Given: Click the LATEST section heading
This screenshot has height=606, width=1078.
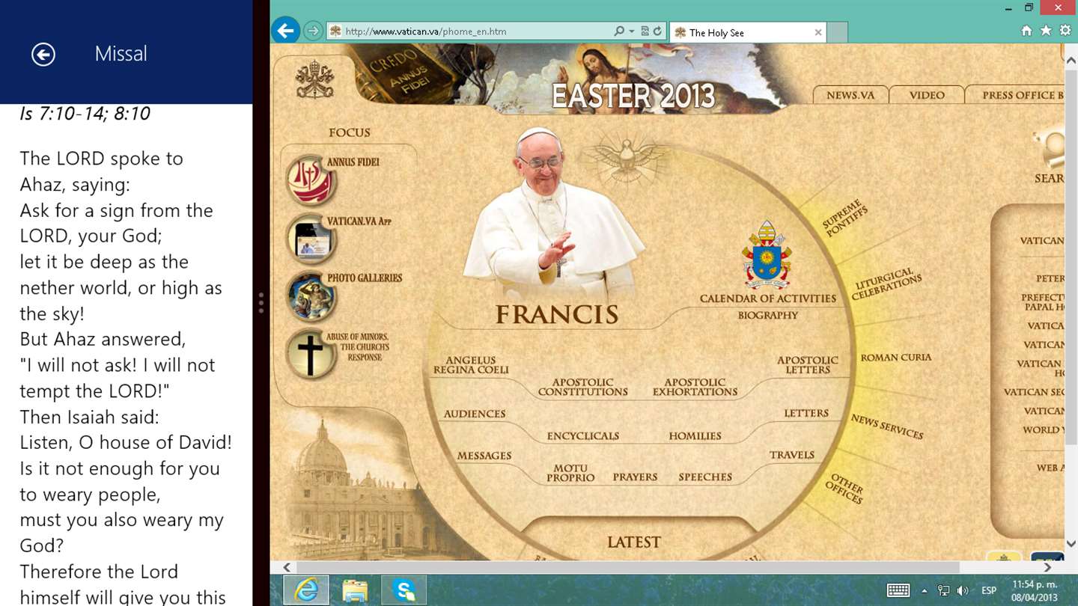Looking at the screenshot, I should (x=634, y=542).
